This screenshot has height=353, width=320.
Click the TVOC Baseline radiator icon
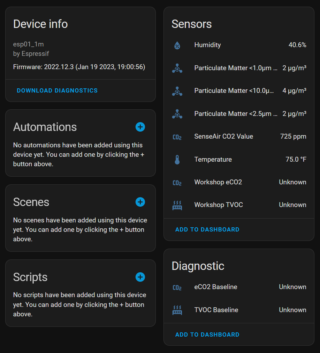tap(177, 310)
